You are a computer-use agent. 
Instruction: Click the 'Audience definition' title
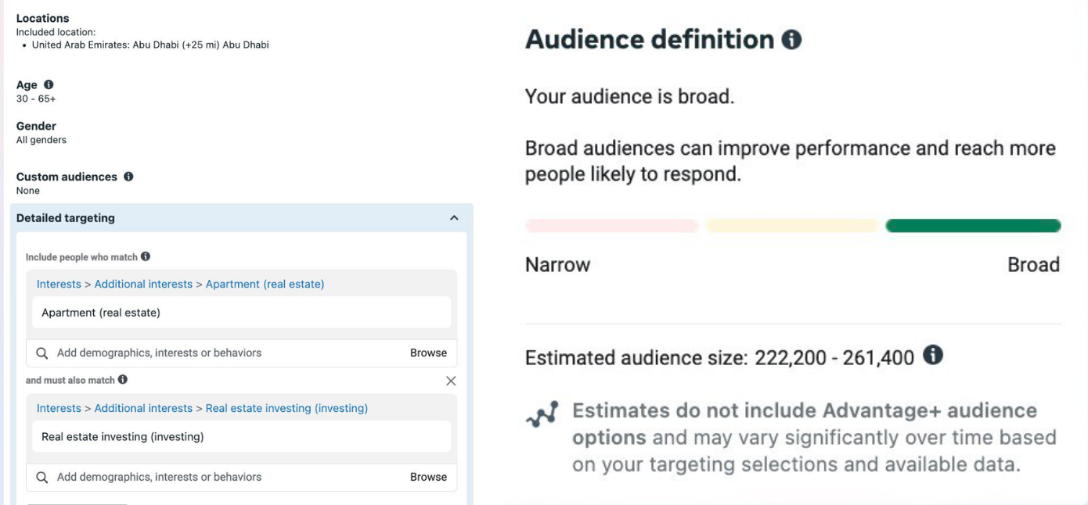(650, 40)
